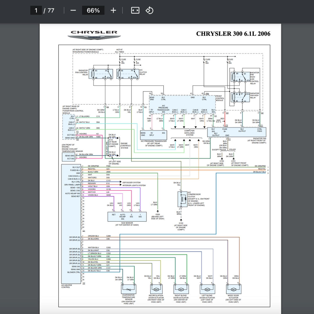The width and height of the screenshot is (314, 314).
Task: Toggle fit to page view
Action: pyautogui.click(x=135, y=10)
